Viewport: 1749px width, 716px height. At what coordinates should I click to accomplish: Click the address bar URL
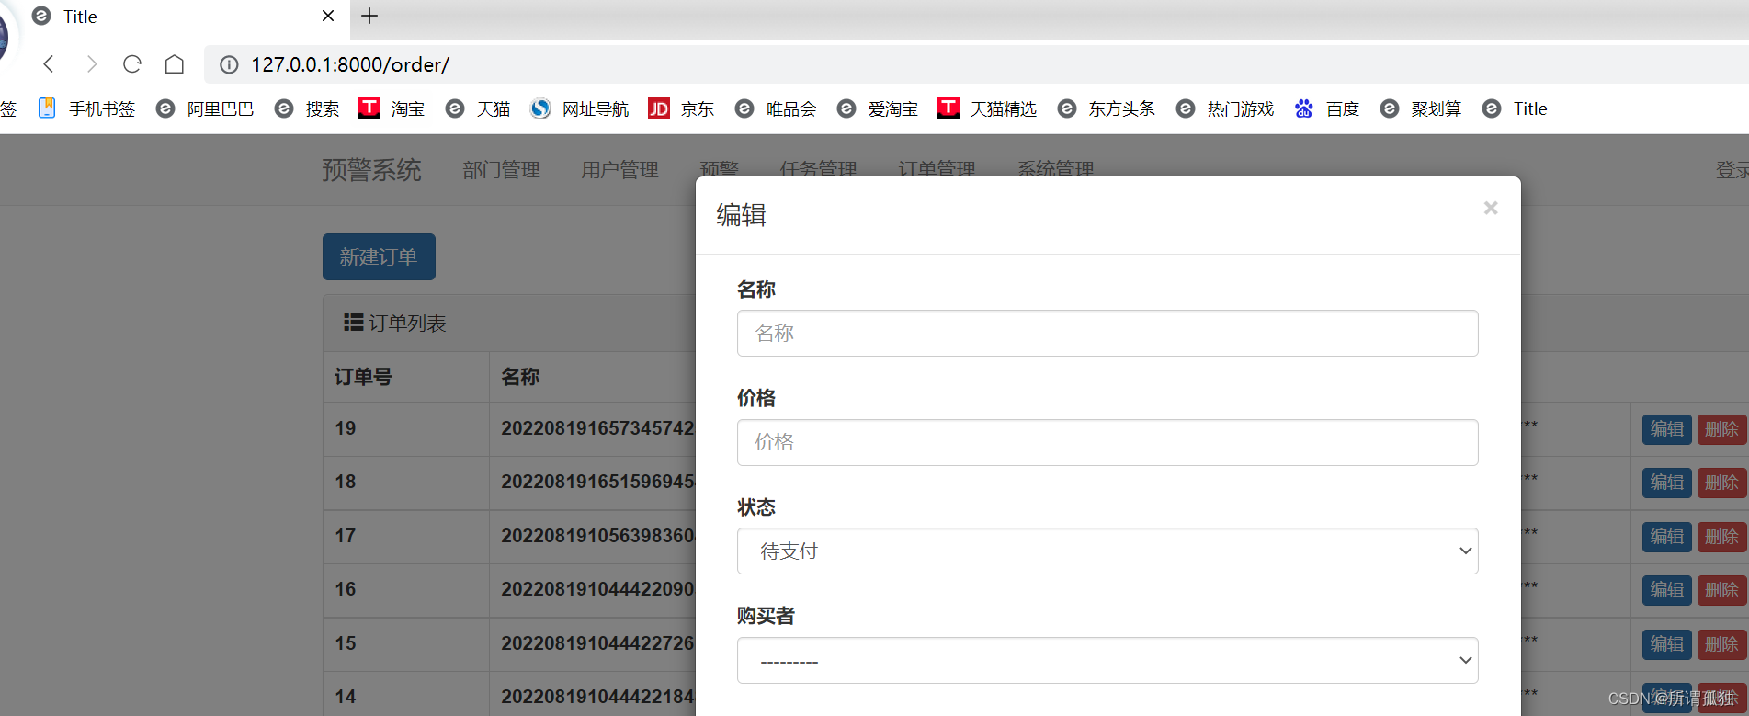pyautogui.click(x=350, y=64)
